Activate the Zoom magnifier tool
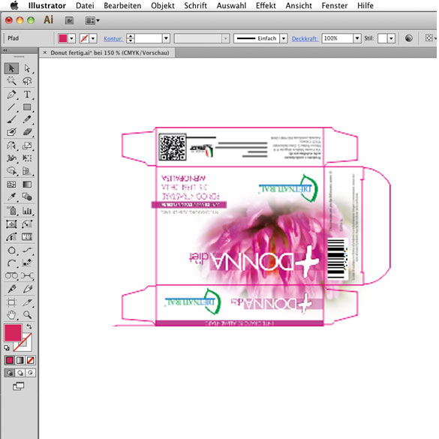 (x=27, y=315)
